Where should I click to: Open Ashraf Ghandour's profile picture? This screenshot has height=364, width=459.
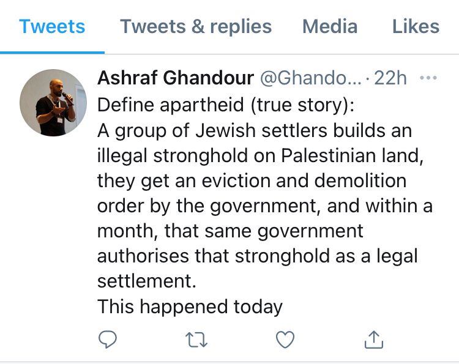click(x=53, y=103)
